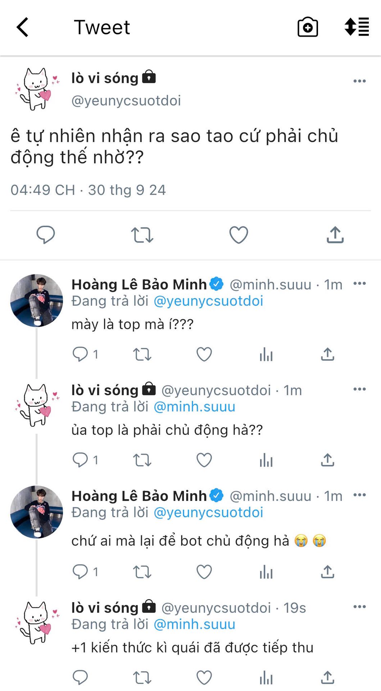This screenshot has width=381, height=691.
Task: Retweet the main tweet by lò vi sóng
Action: (142, 235)
